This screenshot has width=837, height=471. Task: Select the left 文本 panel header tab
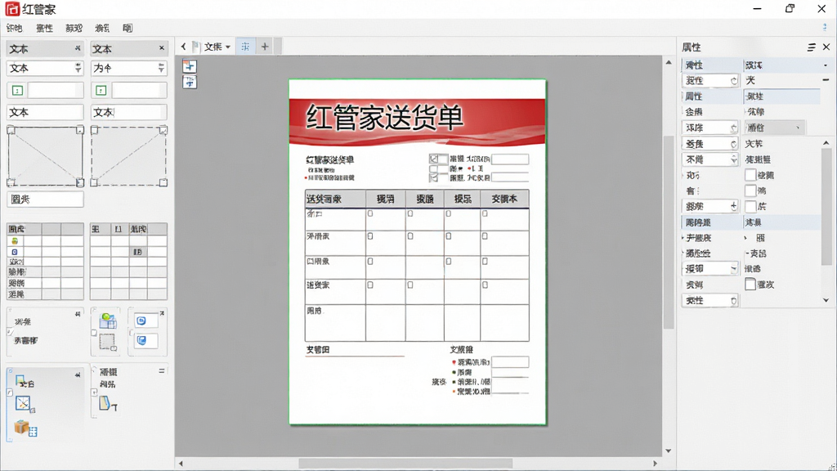click(x=45, y=48)
